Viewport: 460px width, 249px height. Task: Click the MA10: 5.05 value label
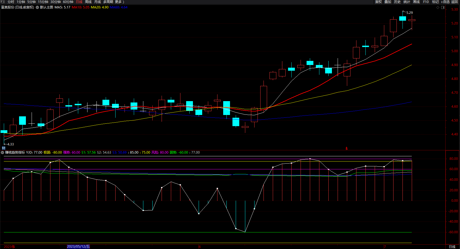click(81, 7)
